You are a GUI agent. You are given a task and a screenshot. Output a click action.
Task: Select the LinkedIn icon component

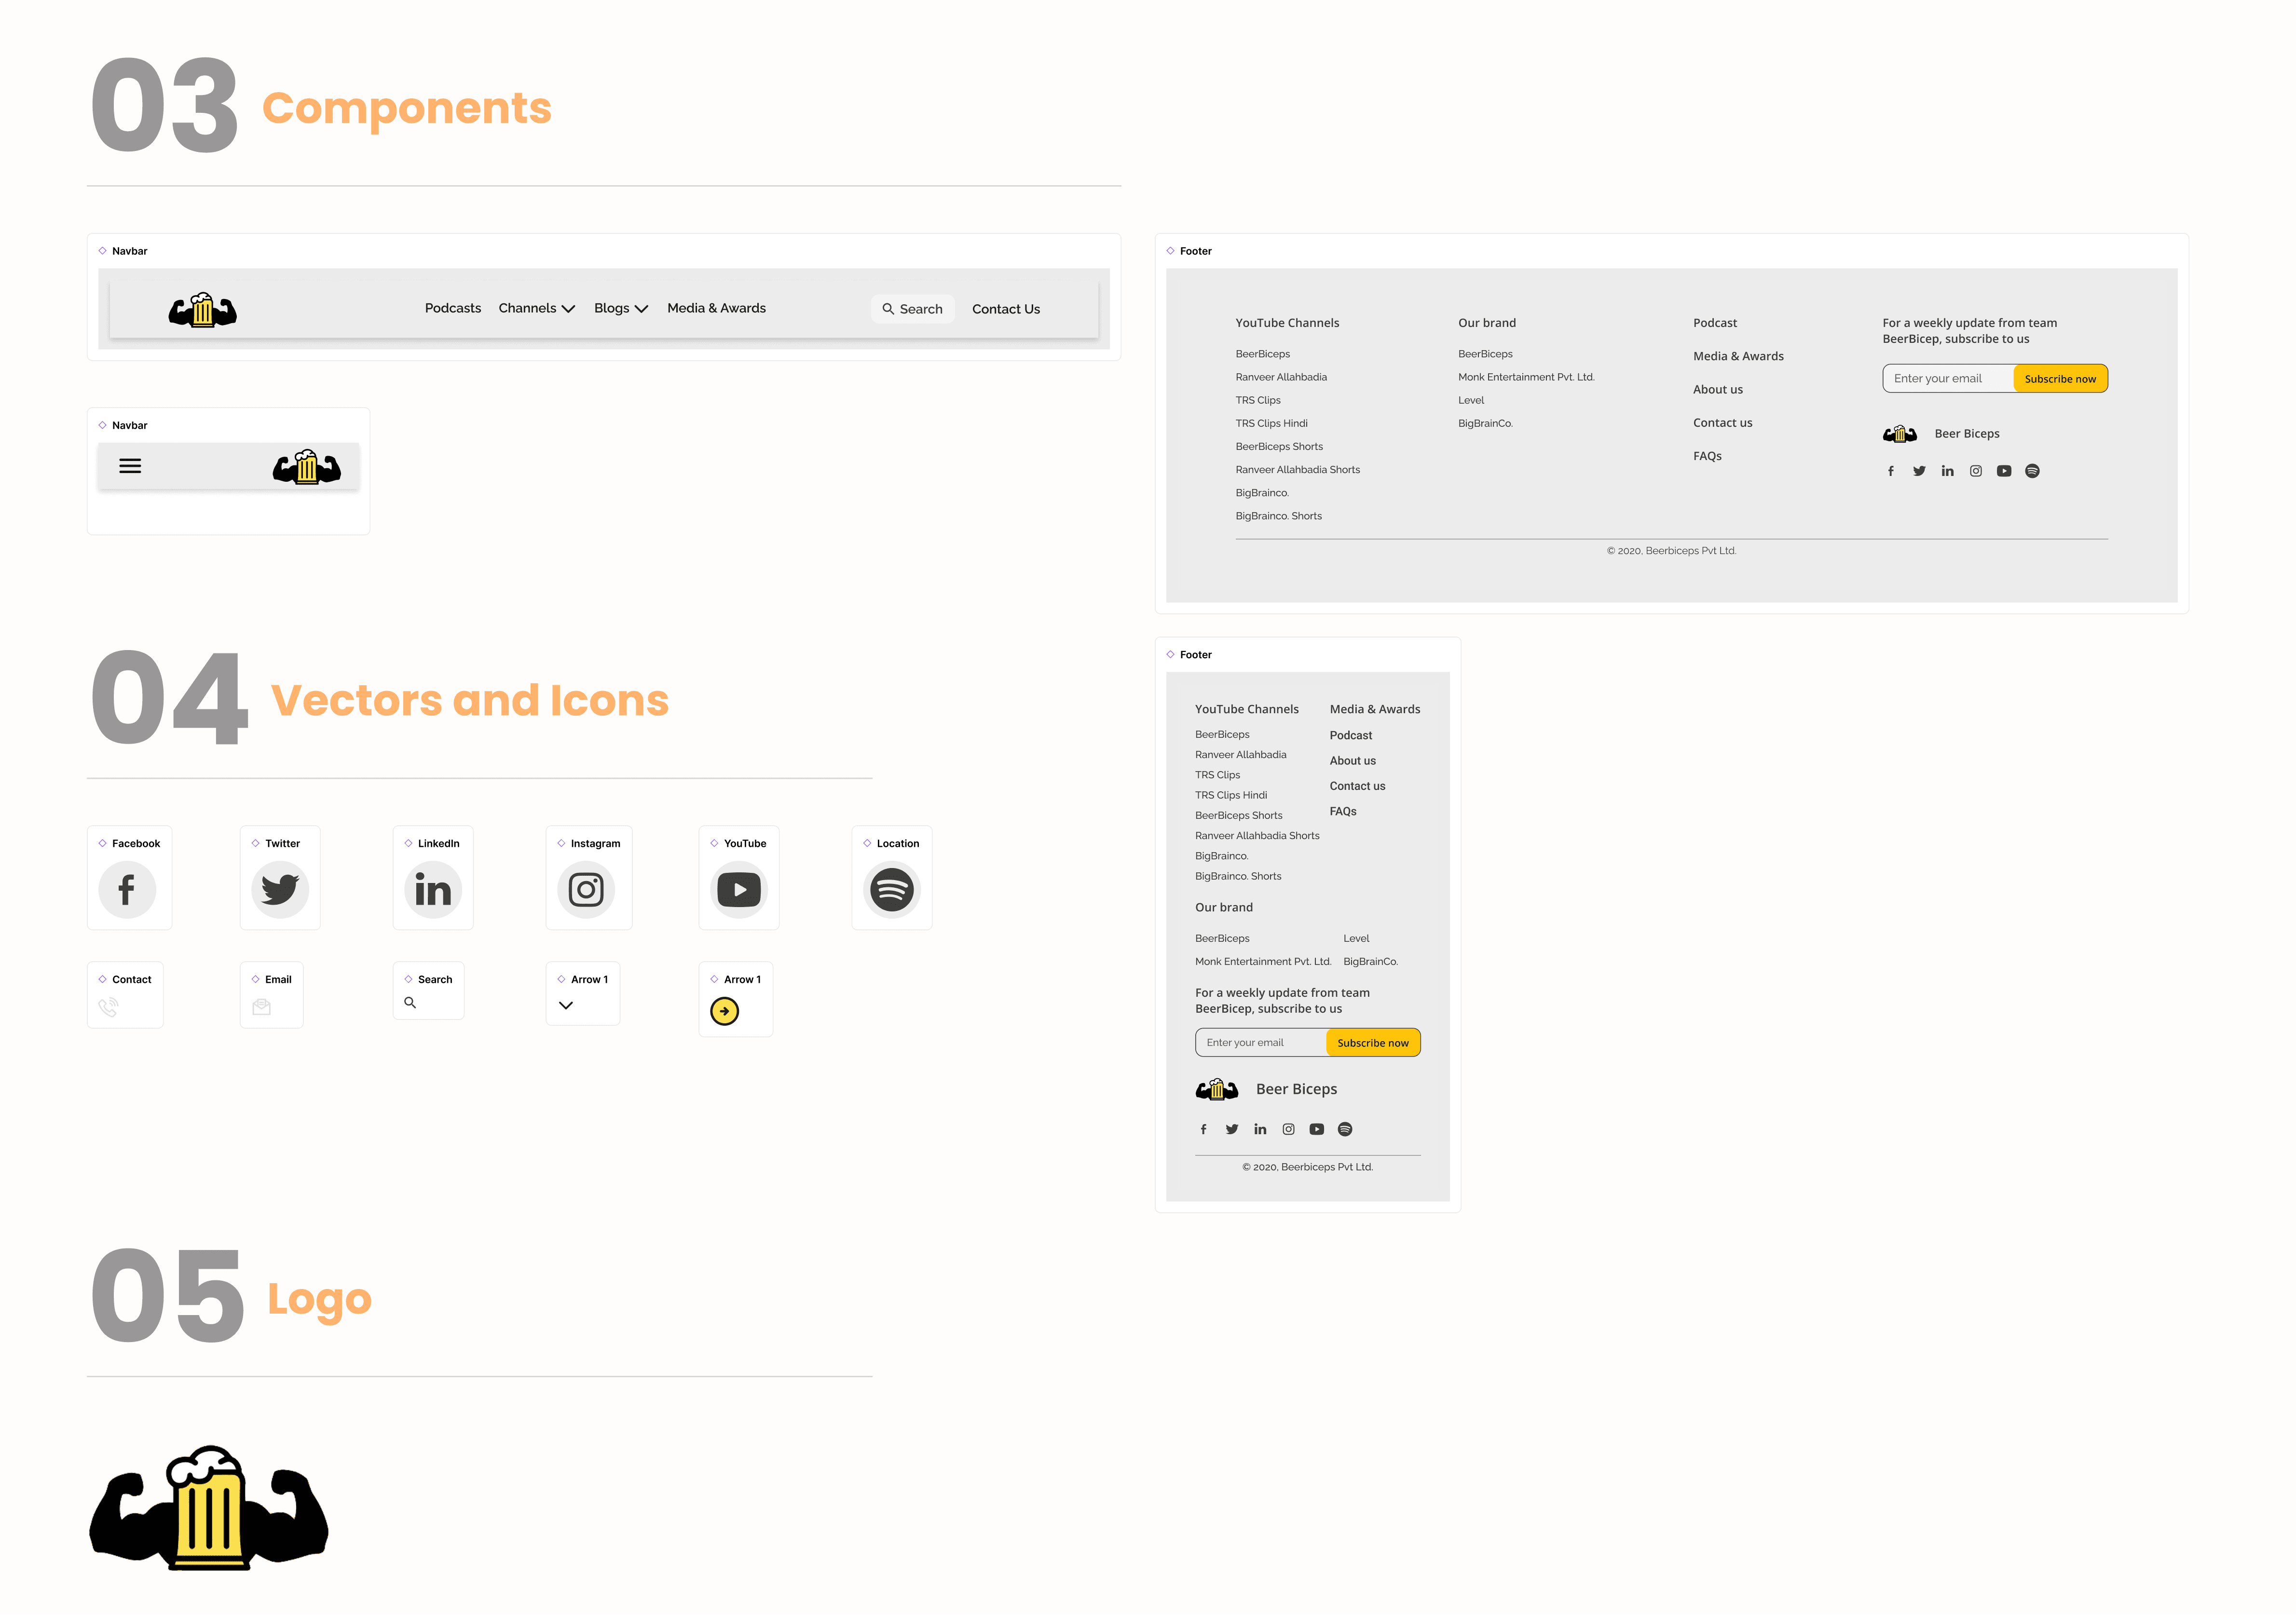pos(433,889)
